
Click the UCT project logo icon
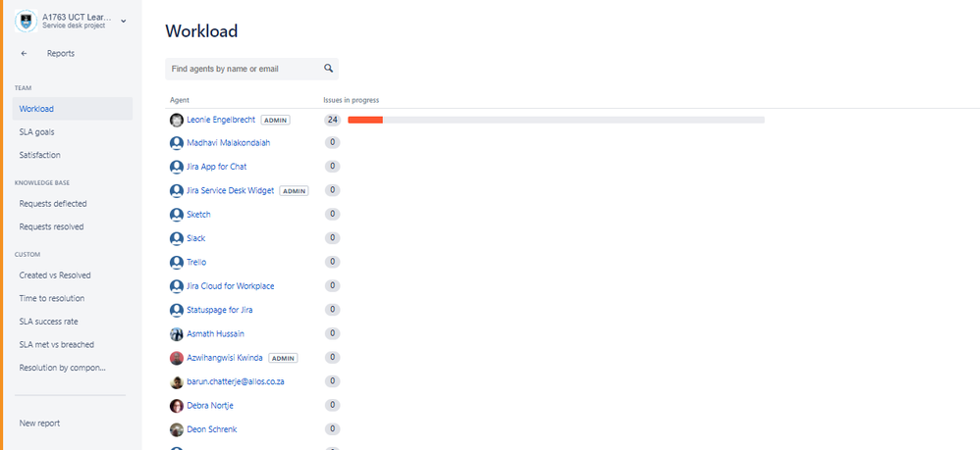[x=27, y=21]
